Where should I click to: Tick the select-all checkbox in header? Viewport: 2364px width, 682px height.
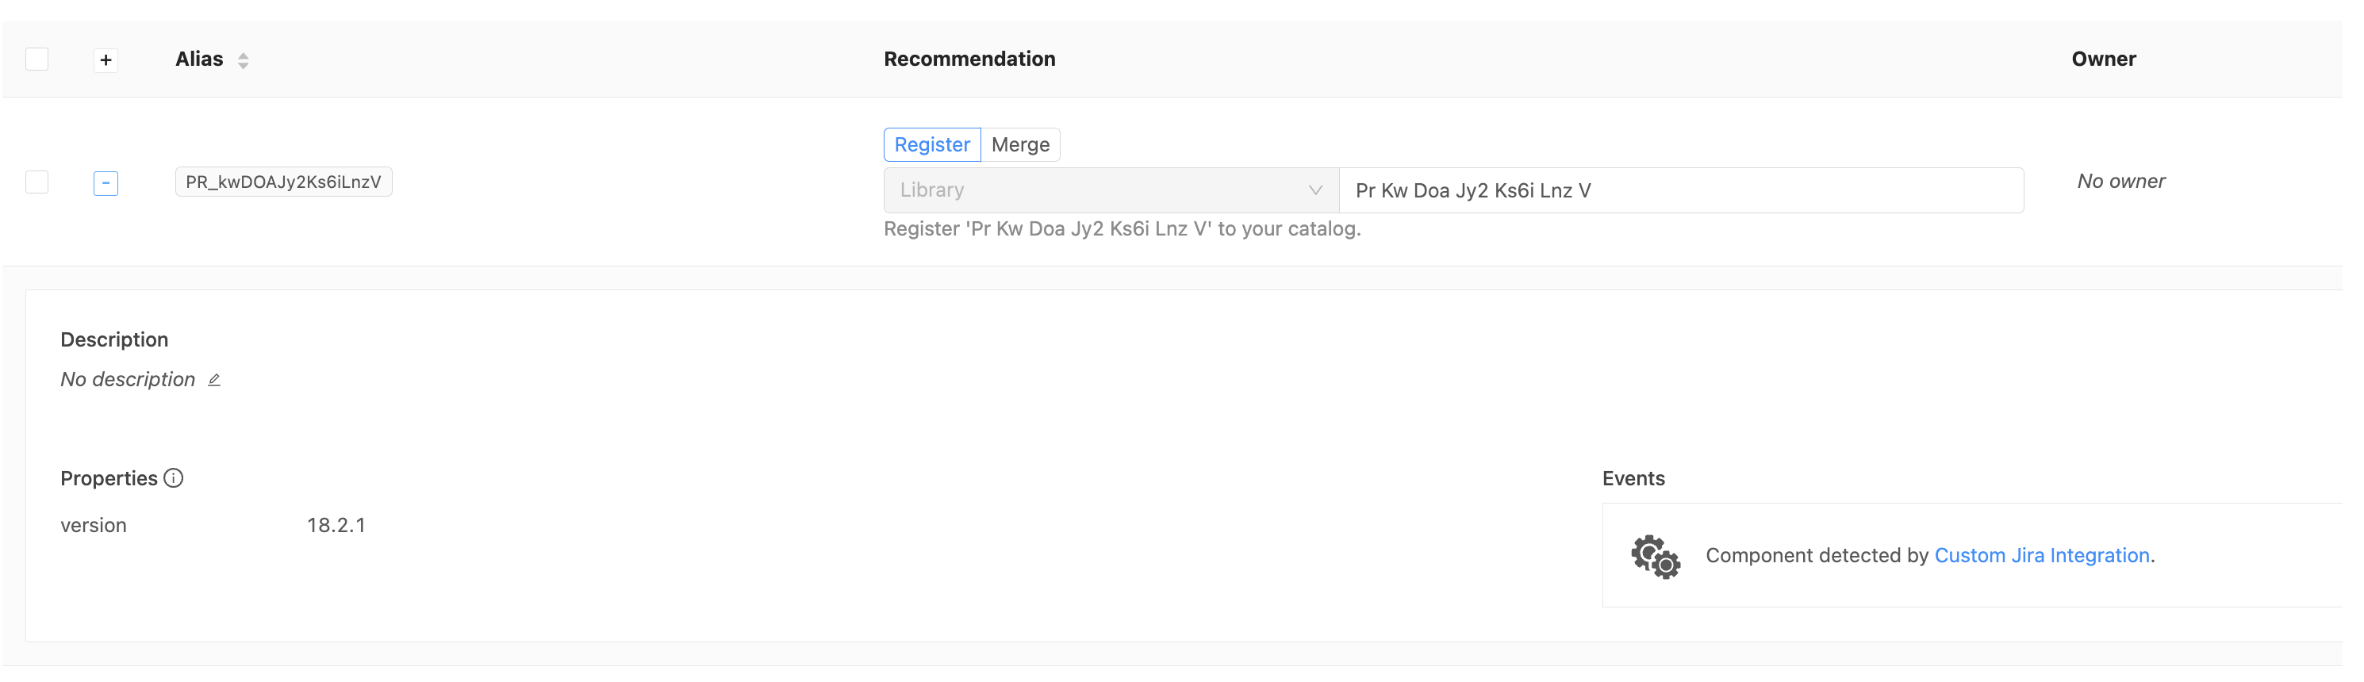pos(36,59)
